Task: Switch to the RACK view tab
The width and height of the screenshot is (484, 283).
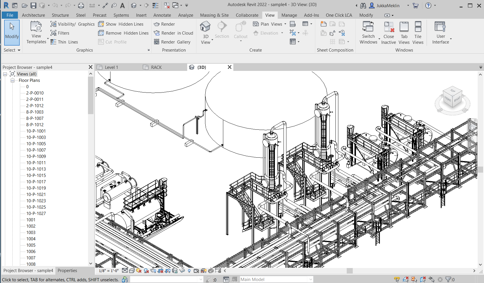Action: [156, 67]
